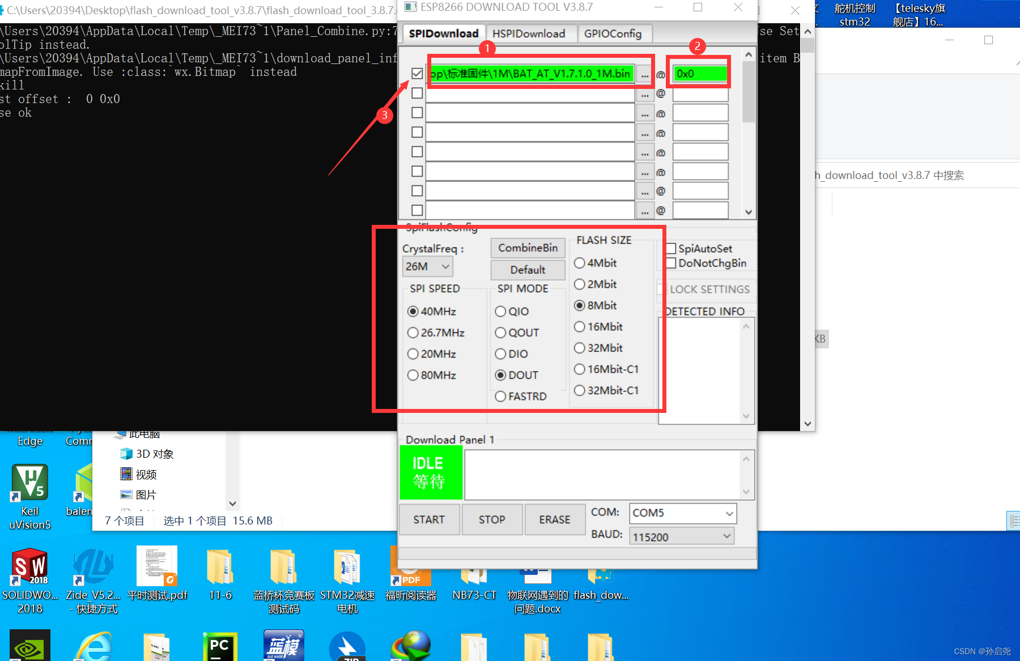
Task: Enable the third file row checkbox
Action: (x=417, y=113)
